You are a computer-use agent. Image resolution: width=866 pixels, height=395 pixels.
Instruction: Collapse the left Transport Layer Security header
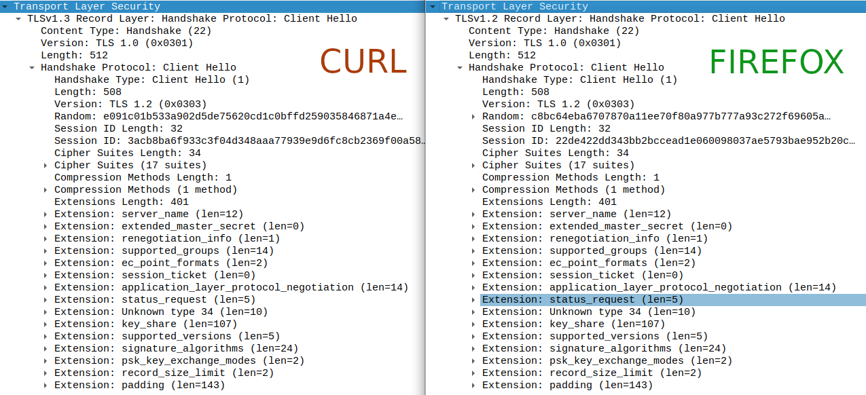point(5,6)
